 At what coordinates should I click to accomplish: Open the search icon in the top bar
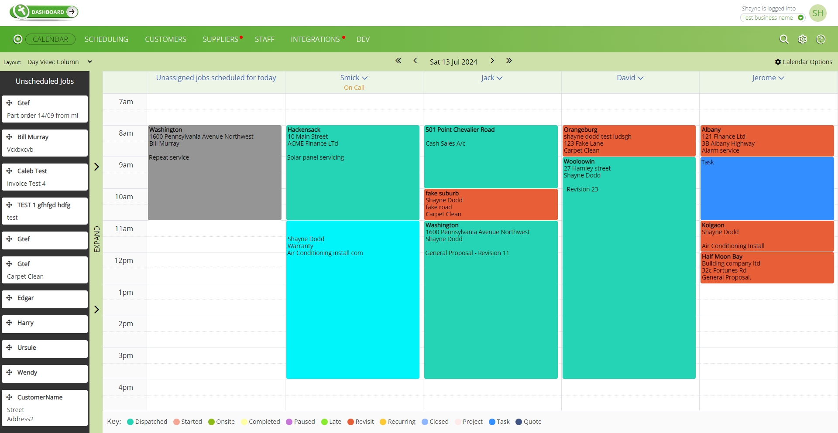pyautogui.click(x=784, y=39)
